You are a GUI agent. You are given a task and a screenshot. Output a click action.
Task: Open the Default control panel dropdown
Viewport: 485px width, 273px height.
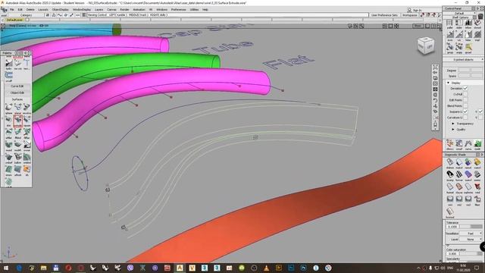[x=460, y=14]
